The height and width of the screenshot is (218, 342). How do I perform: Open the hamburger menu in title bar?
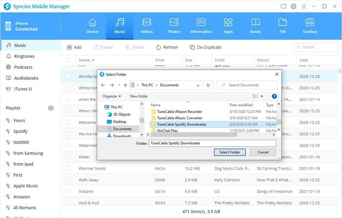(x=303, y=6)
